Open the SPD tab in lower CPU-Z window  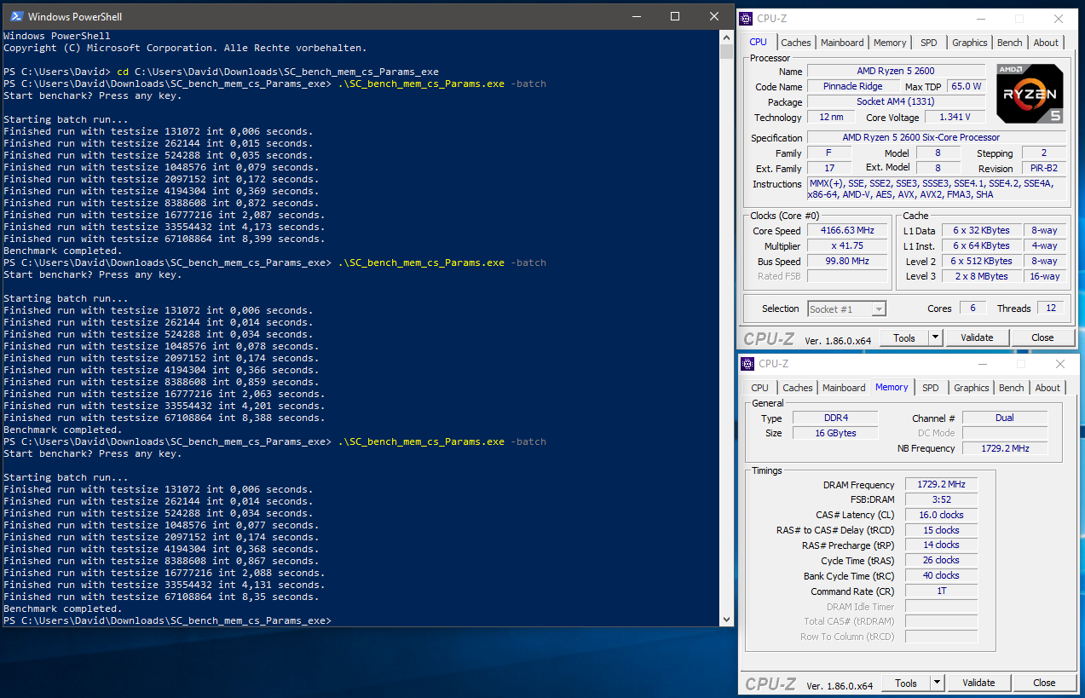[x=931, y=388]
